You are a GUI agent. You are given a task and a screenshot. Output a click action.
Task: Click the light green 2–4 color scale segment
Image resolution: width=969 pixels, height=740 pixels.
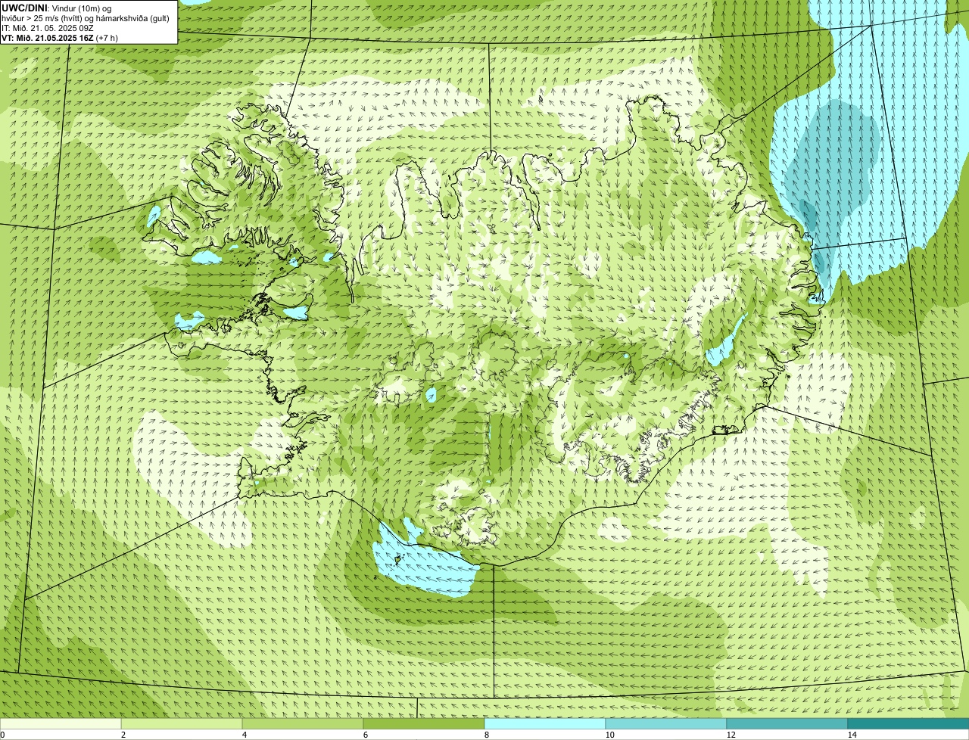pos(182,723)
